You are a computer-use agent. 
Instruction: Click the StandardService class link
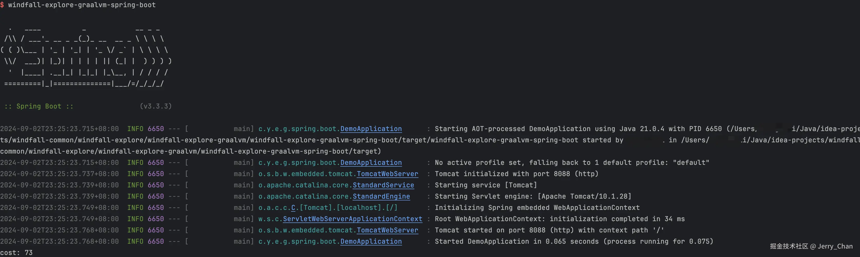tap(383, 185)
